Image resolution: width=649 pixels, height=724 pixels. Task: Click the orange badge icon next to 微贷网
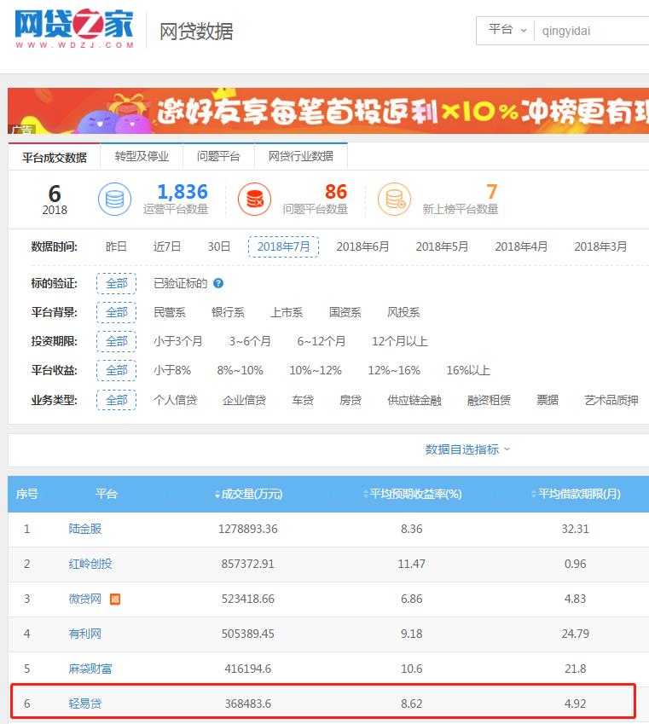[115, 599]
